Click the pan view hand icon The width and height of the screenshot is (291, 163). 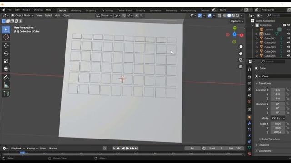pyautogui.click(x=241, y=53)
